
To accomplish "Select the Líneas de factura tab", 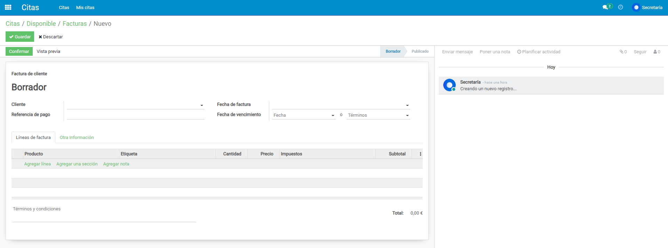I will tap(33, 138).
